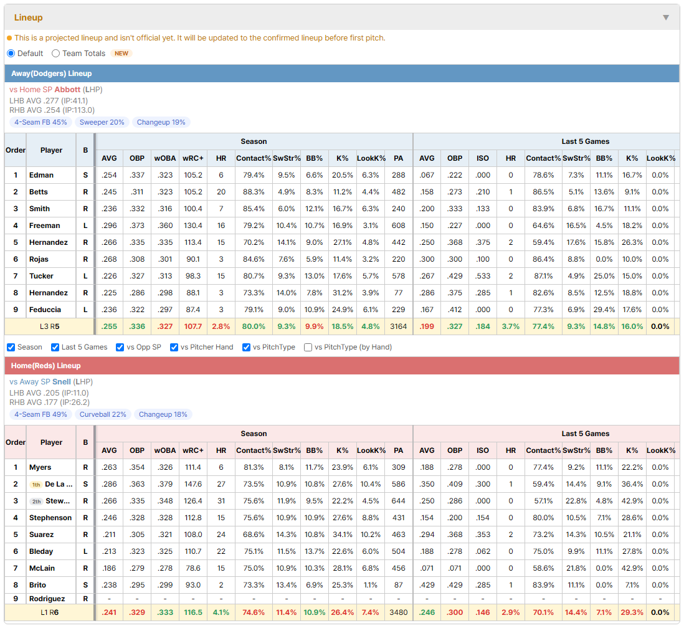Click the Changeup 18% pitch tag
684x628 pixels.
[x=163, y=414]
